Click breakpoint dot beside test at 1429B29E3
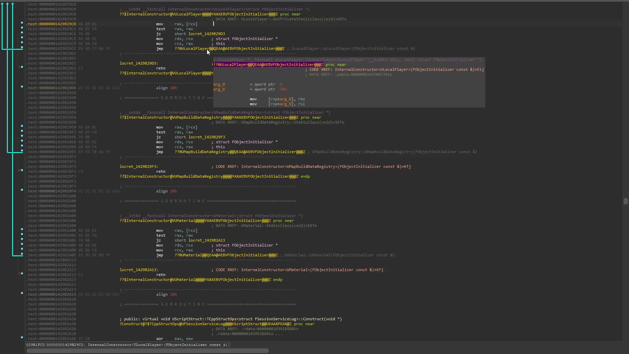 click(x=22, y=131)
